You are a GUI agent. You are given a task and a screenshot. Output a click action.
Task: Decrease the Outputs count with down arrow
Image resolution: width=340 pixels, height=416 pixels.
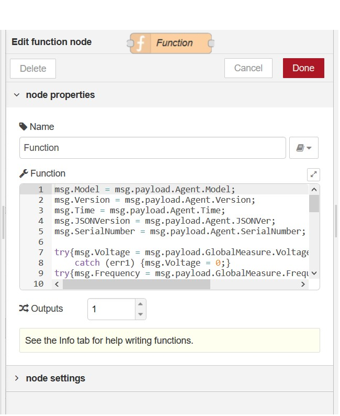140,314
